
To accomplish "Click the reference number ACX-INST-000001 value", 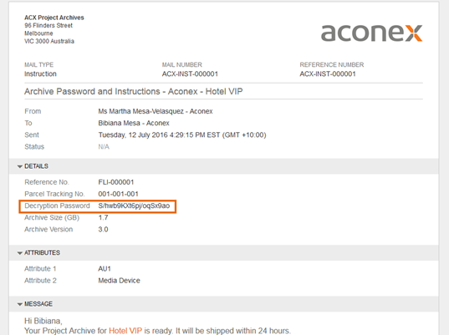I will coord(328,74).
